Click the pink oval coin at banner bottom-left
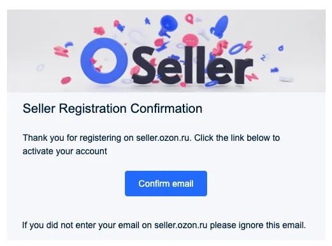This screenshot has height=246, width=332. 66,80
